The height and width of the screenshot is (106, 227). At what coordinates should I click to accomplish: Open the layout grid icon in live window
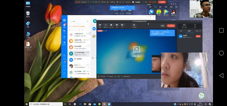[122, 25]
